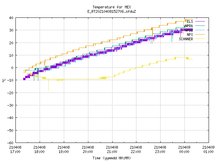
Task: Click the y-axis label -20
Action: pos(10,93)
